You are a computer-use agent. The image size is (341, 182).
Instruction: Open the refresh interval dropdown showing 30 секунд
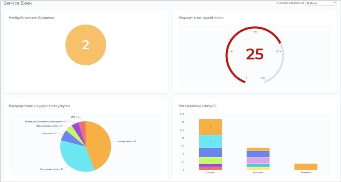pos(321,3)
